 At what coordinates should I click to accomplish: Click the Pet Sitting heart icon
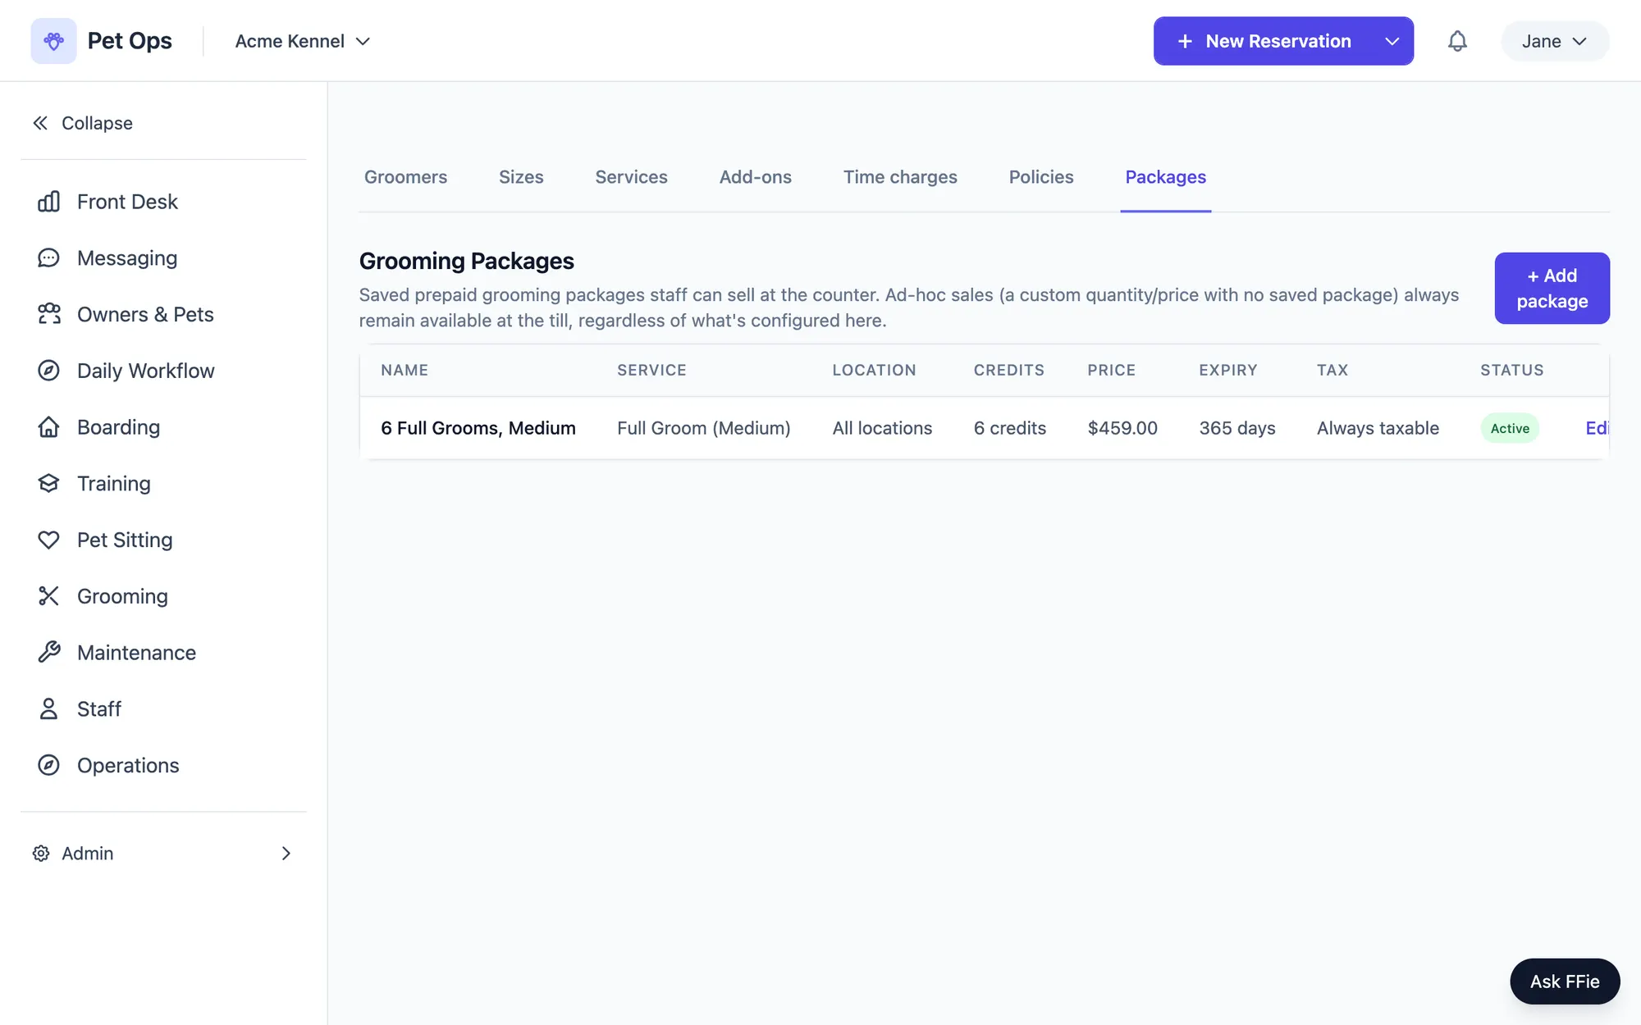click(x=48, y=540)
